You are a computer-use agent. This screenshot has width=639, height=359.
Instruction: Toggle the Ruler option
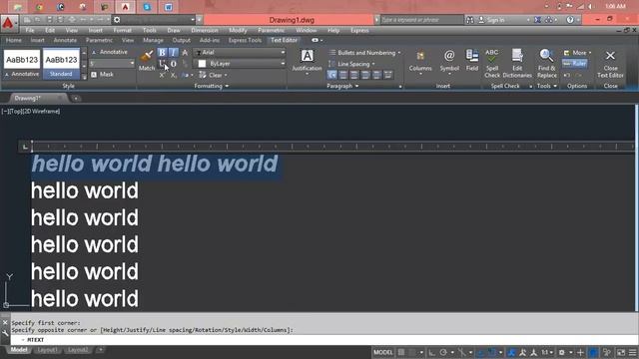[575, 64]
